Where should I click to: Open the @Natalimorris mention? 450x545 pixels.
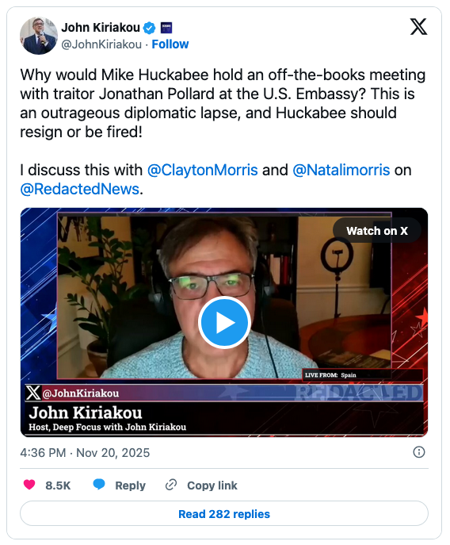point(341,170)
